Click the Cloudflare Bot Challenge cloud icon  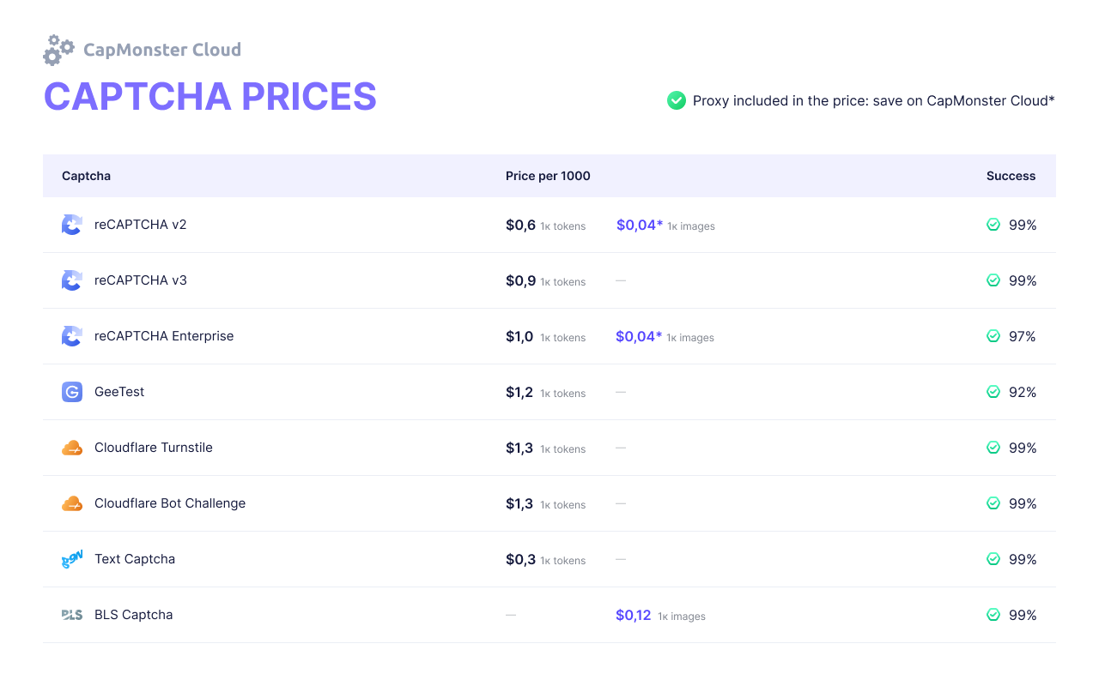pos(72,503)
